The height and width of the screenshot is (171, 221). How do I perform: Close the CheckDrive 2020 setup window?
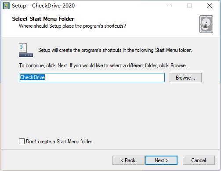point(210,6)
